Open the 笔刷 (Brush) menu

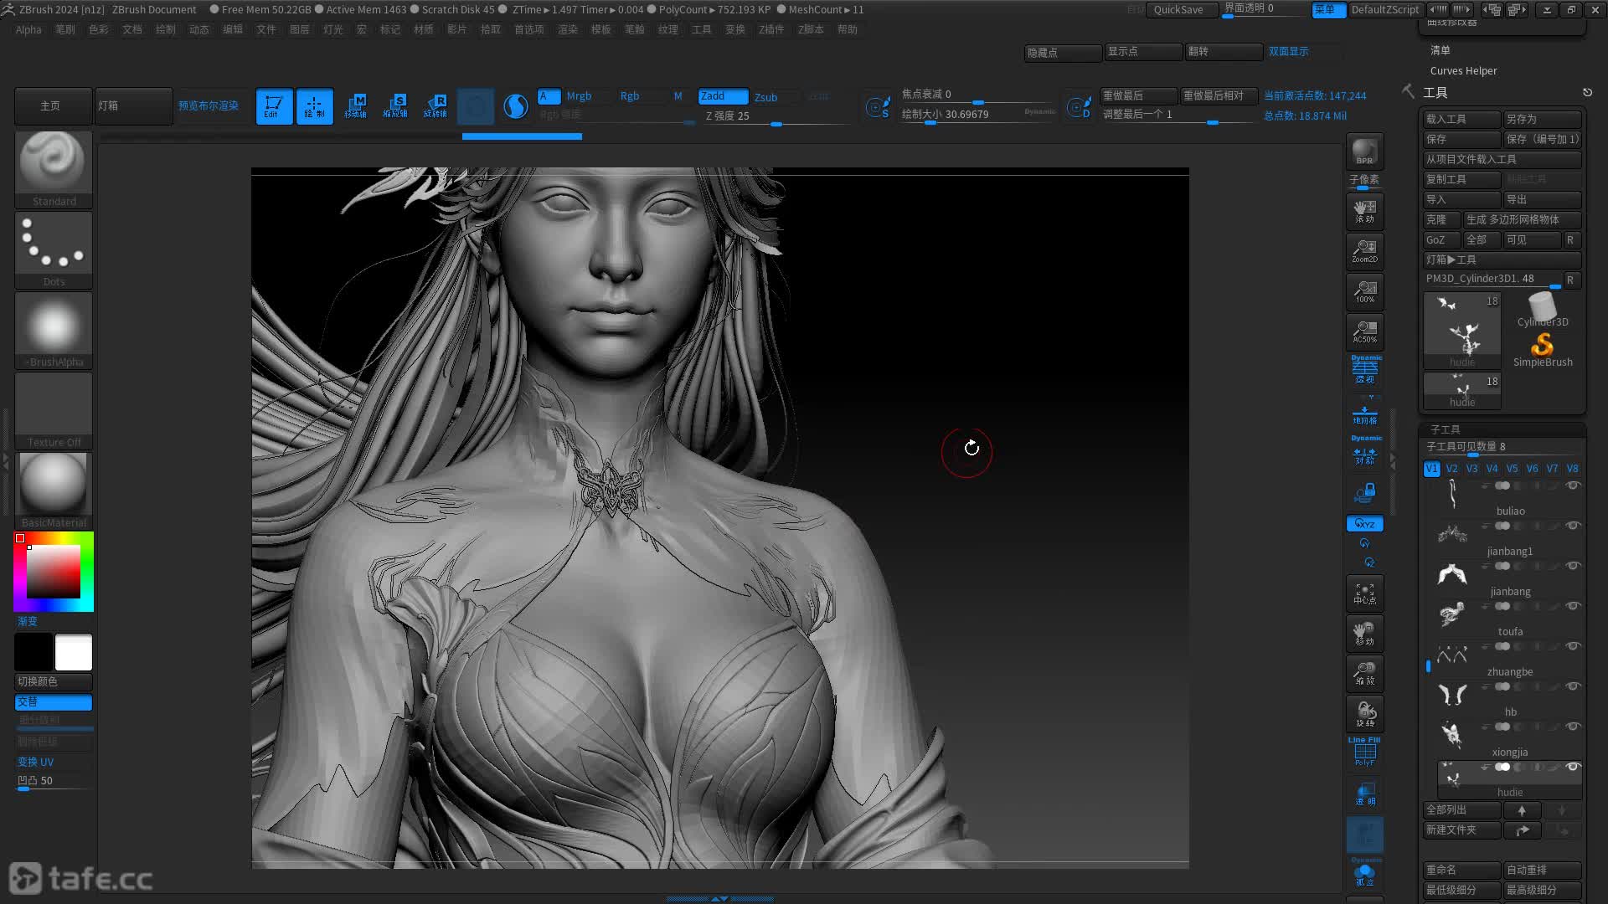[x=64, y=29]
